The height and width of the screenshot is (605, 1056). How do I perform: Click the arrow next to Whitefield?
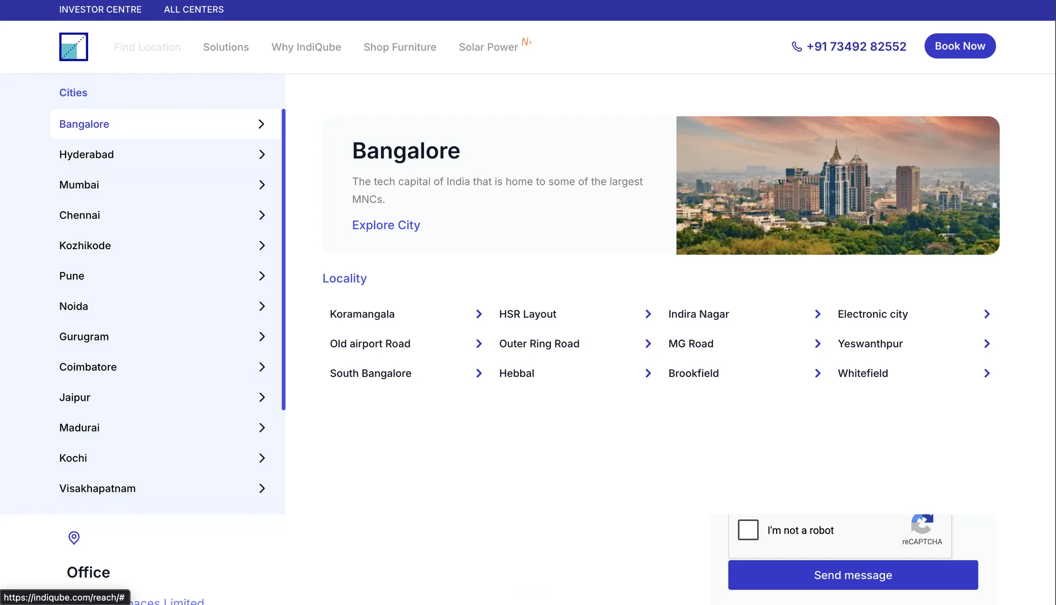(x=987, y=373)
